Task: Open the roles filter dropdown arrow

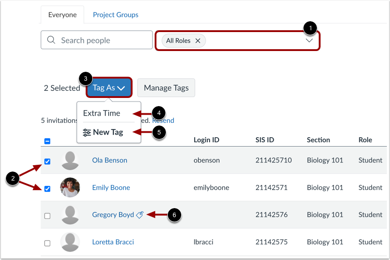Action: [x=309, y=40]
